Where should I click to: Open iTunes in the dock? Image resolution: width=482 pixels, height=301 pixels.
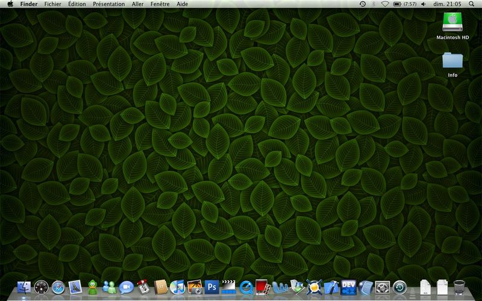click(x=177, y=287)
